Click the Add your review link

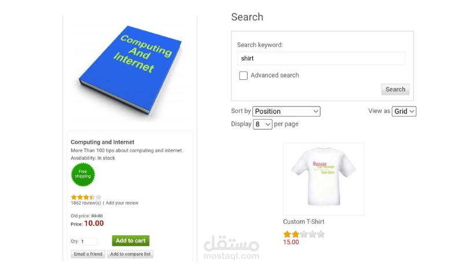[x=122, y=203]
